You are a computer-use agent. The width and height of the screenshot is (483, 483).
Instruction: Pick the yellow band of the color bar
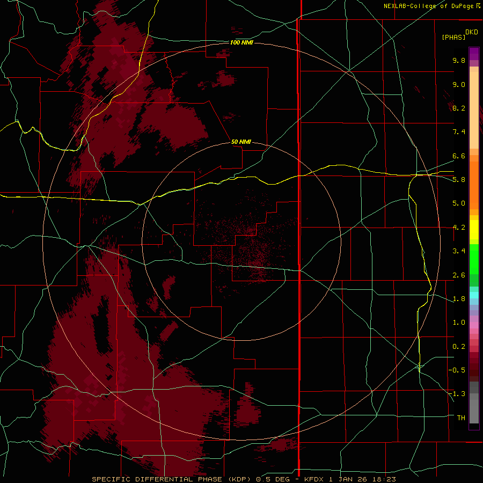[x=474, y=230]
